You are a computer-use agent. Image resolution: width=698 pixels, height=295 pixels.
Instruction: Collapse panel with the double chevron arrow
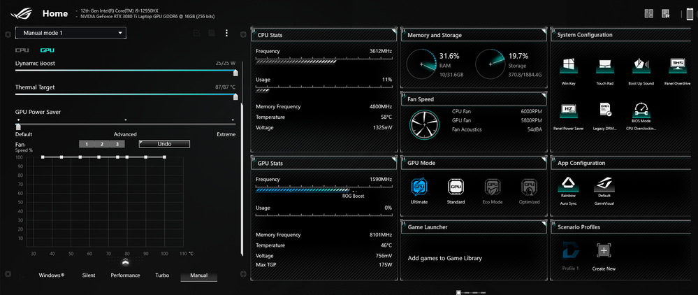click(x=125, y=261)
